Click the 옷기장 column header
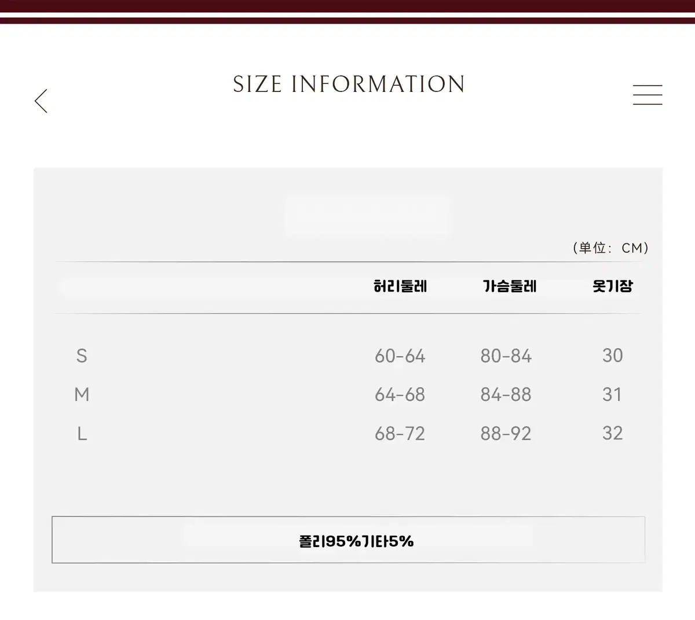The image size is (695, 620). tap(612, 286)
